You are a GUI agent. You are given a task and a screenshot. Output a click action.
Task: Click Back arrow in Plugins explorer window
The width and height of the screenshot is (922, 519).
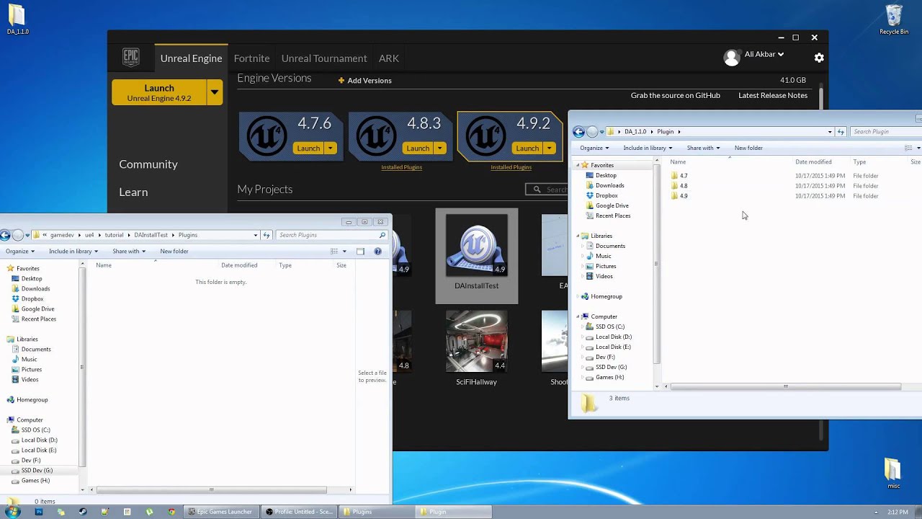coord(5,235)
